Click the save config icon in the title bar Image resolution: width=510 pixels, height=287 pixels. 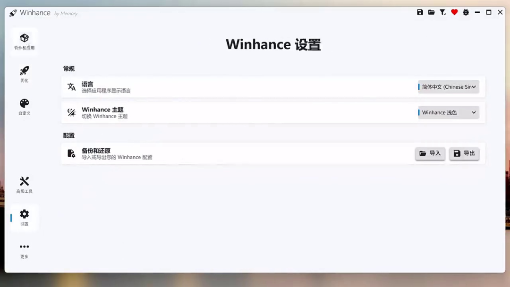[x=420, y=12]
